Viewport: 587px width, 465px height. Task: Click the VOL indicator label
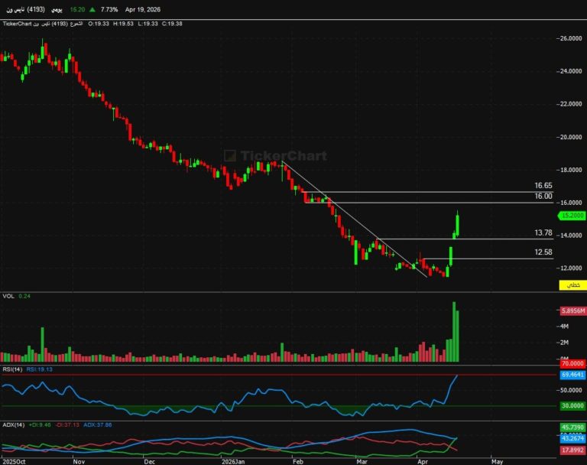[x=8, y=295]
